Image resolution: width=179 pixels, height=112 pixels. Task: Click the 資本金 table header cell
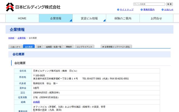23,88
